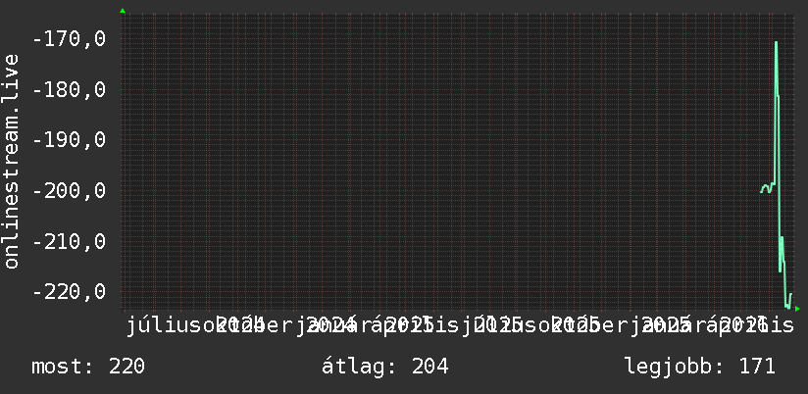This screenshot has width=808, height=394.
Task: Click the -190,0 y-axis label
Action: (69, 139)
